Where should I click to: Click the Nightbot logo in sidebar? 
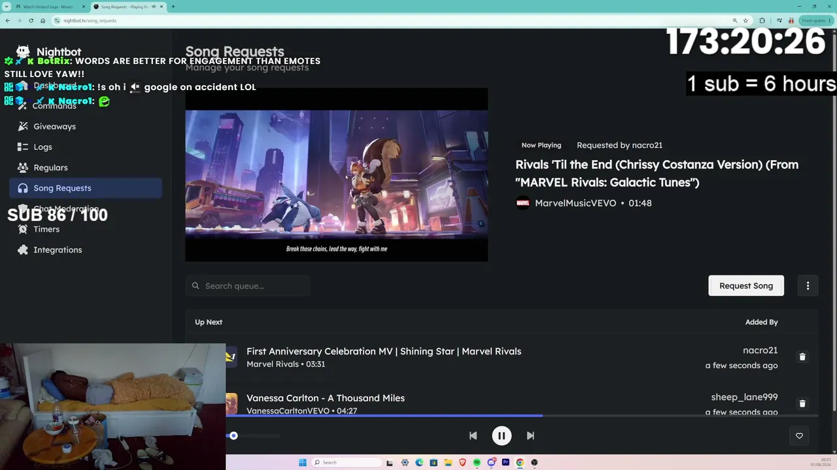pyautogui.click(x=48, y=52)
